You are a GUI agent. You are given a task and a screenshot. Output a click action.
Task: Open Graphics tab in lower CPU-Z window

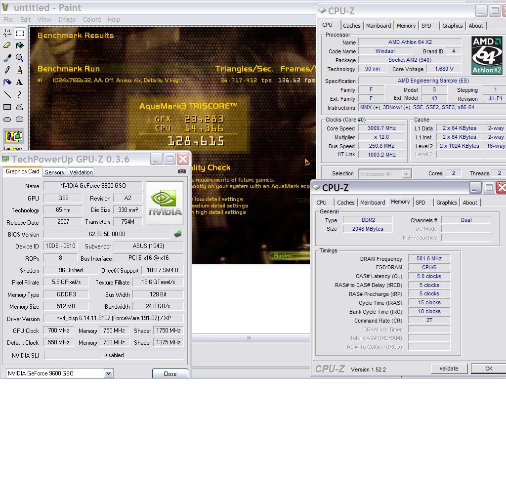(x=447, y=203)
